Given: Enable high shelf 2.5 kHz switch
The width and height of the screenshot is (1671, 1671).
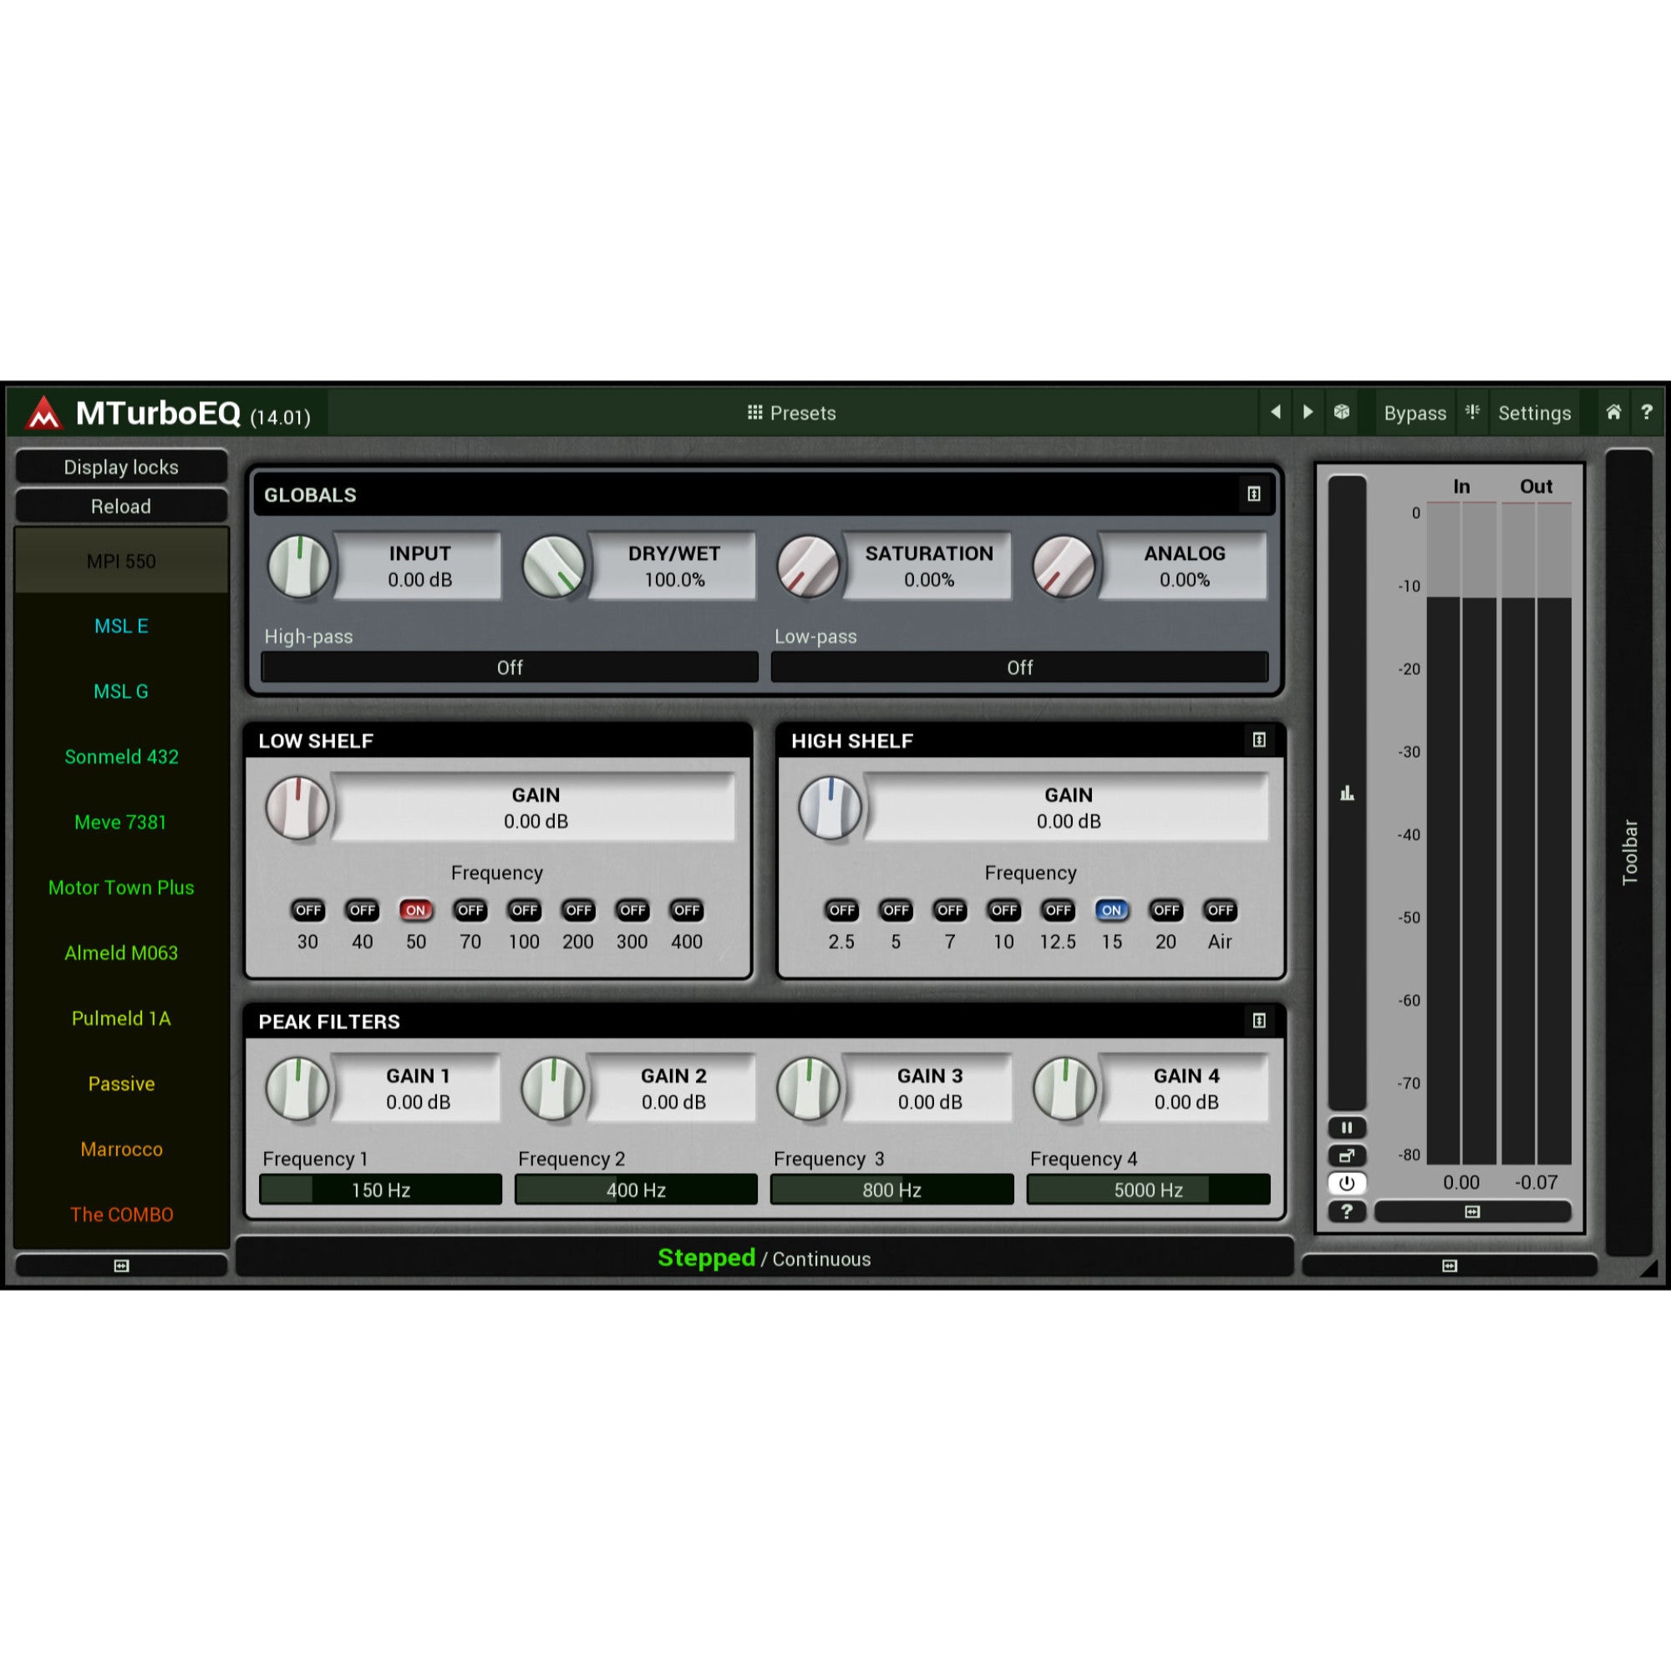Looking at the screenshot, I should click(841, 910).
